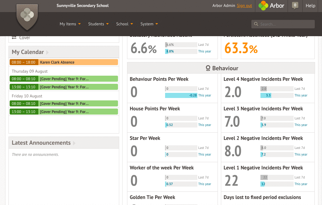
Task: Open the My Items dropdown
Action: 70,24
